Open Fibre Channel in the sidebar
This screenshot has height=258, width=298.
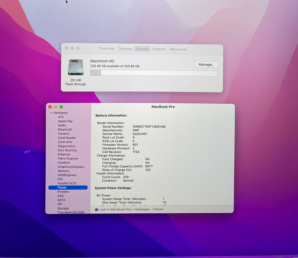pyautogui.click(x=68, y=158)
